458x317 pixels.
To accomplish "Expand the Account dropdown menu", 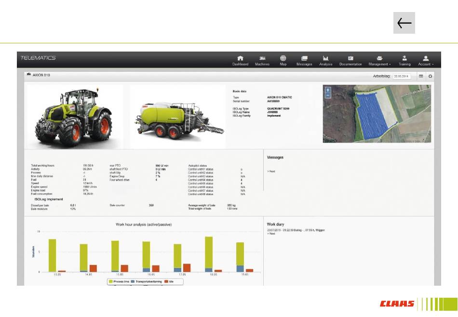I will (426, 61).
